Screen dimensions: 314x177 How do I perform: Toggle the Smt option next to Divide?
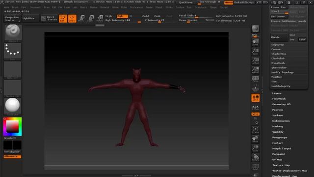[292, 35]
